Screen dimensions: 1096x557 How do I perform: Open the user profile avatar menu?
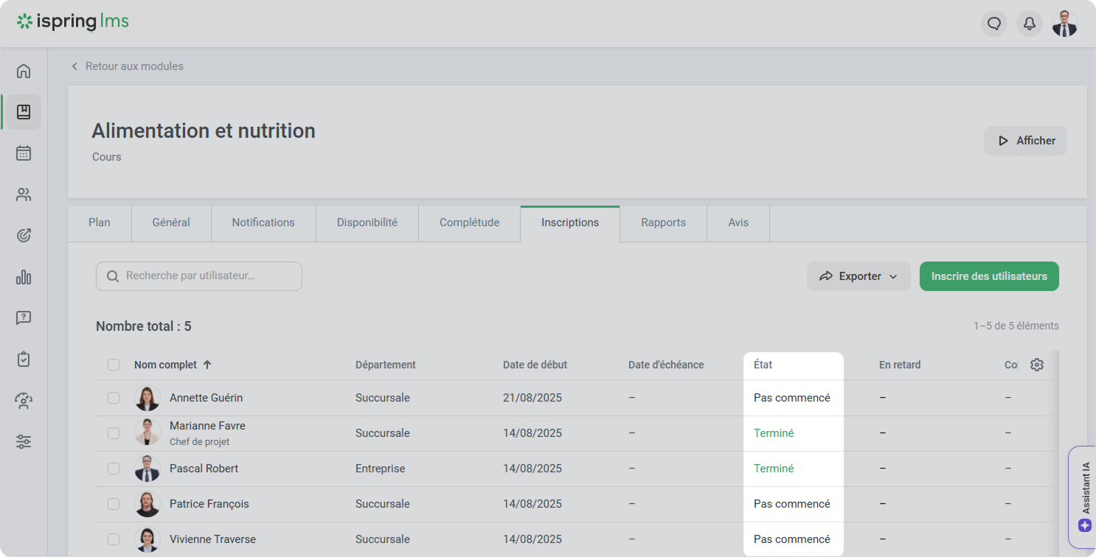click(1064, 24)
